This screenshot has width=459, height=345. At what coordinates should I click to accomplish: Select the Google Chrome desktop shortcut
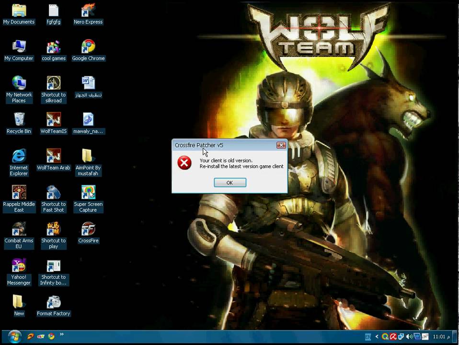88,51
